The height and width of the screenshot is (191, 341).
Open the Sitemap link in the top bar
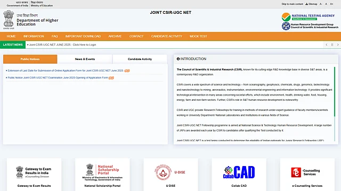click(311, 4)
